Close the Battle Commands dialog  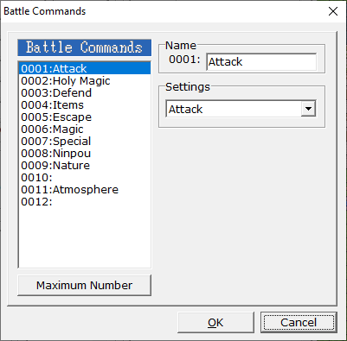pos(333,11)
